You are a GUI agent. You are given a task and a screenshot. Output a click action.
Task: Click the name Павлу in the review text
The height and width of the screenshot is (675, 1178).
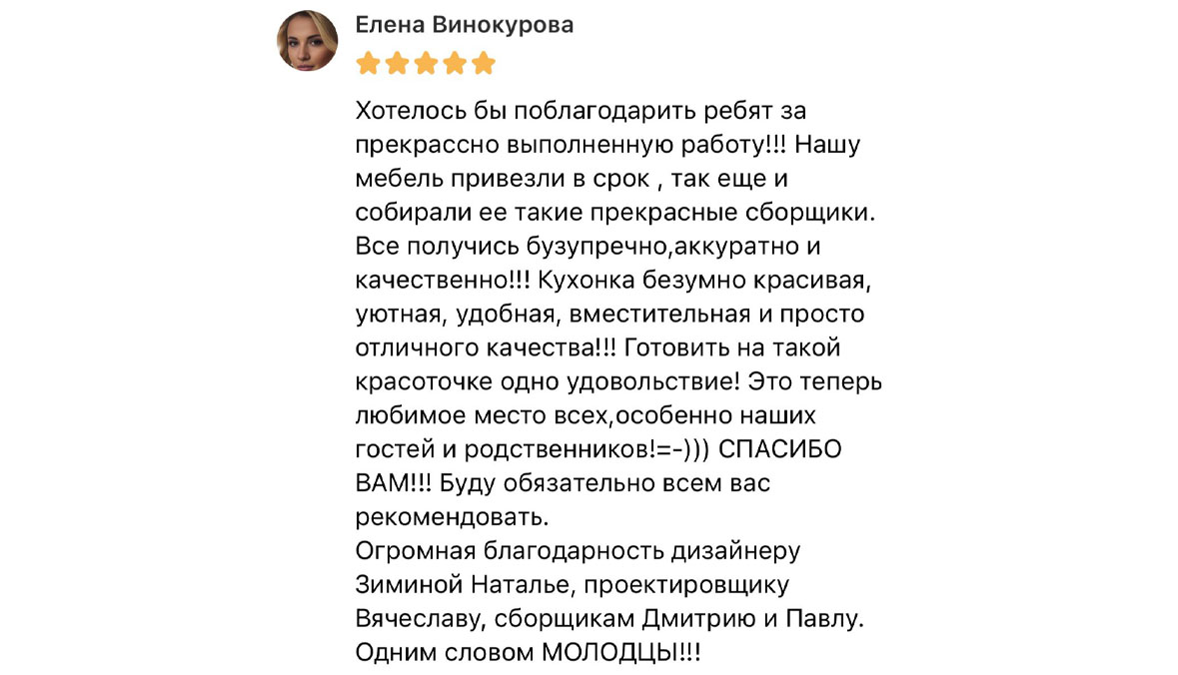point(824,619)
